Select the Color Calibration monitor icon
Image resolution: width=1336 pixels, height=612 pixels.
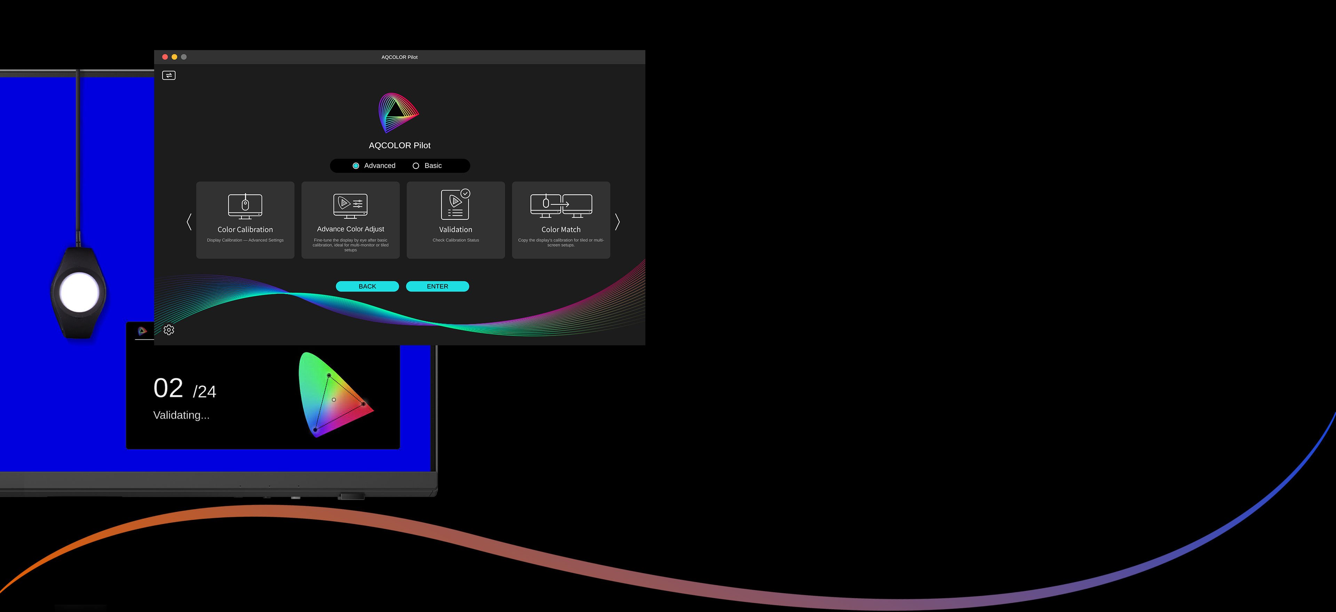click(245, 206)
